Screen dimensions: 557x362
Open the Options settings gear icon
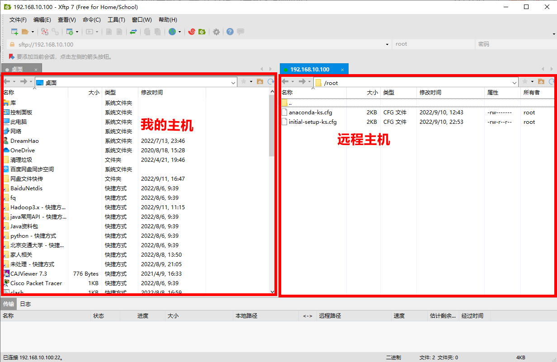(x=216, y=32)
